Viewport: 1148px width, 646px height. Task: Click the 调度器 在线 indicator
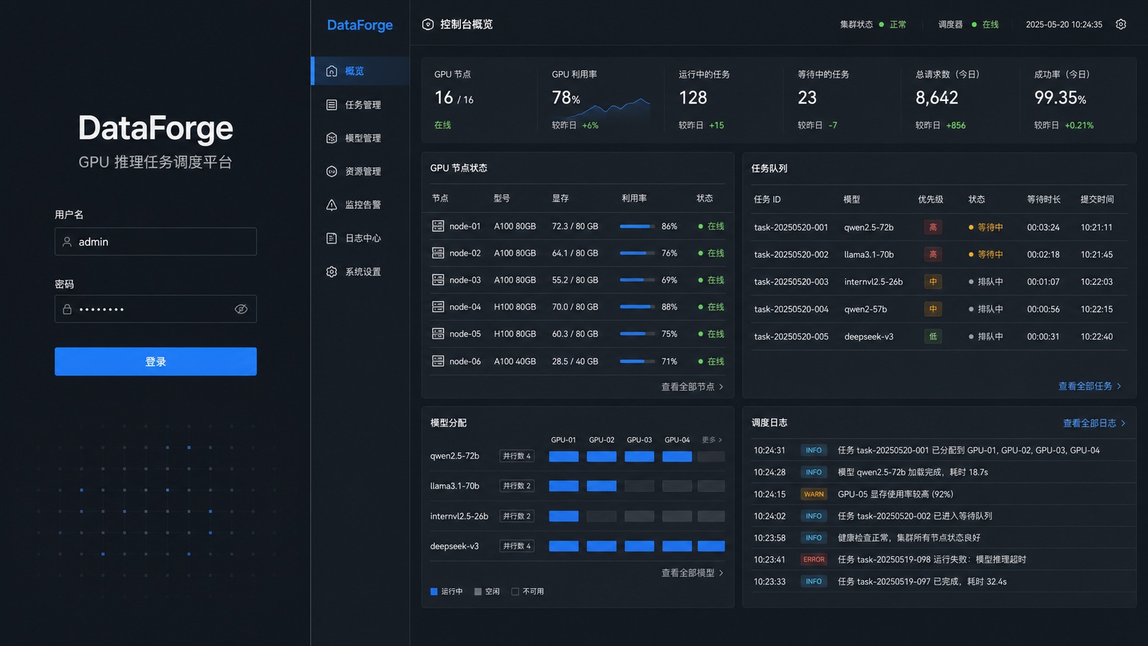pos(968,25)
